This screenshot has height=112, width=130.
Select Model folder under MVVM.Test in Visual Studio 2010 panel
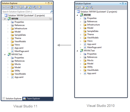coord(90,64)
